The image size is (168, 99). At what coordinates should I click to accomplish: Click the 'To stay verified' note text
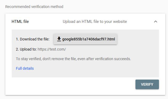[73, 59]
